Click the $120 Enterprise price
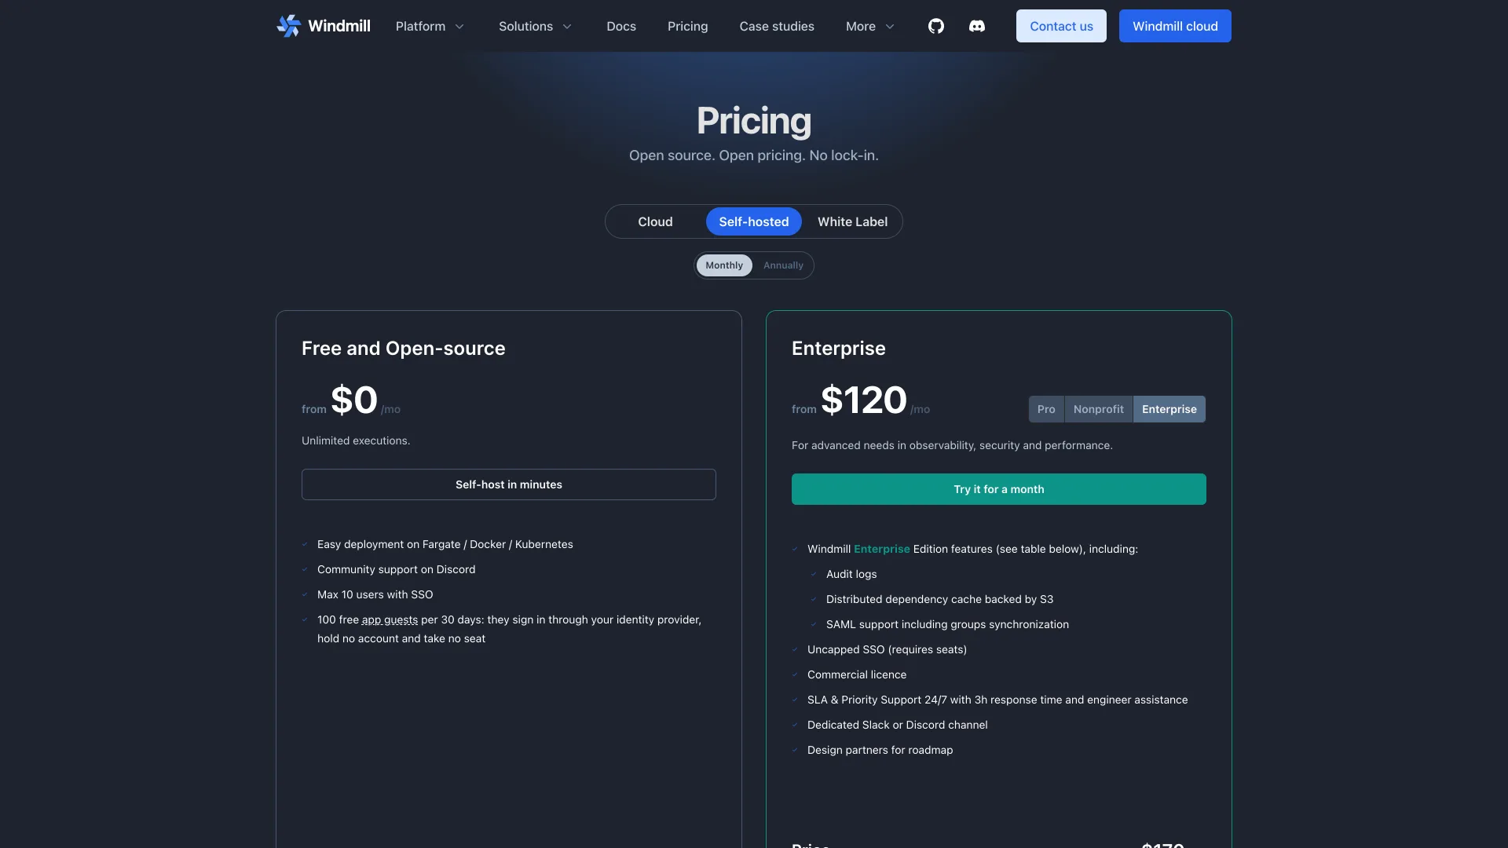The width and height of the screenshot is (1508, 848). [x=864, y=400]
